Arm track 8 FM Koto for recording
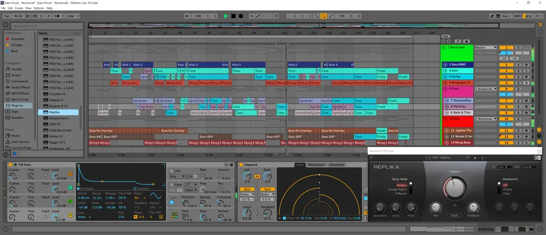 coord(527,107)
